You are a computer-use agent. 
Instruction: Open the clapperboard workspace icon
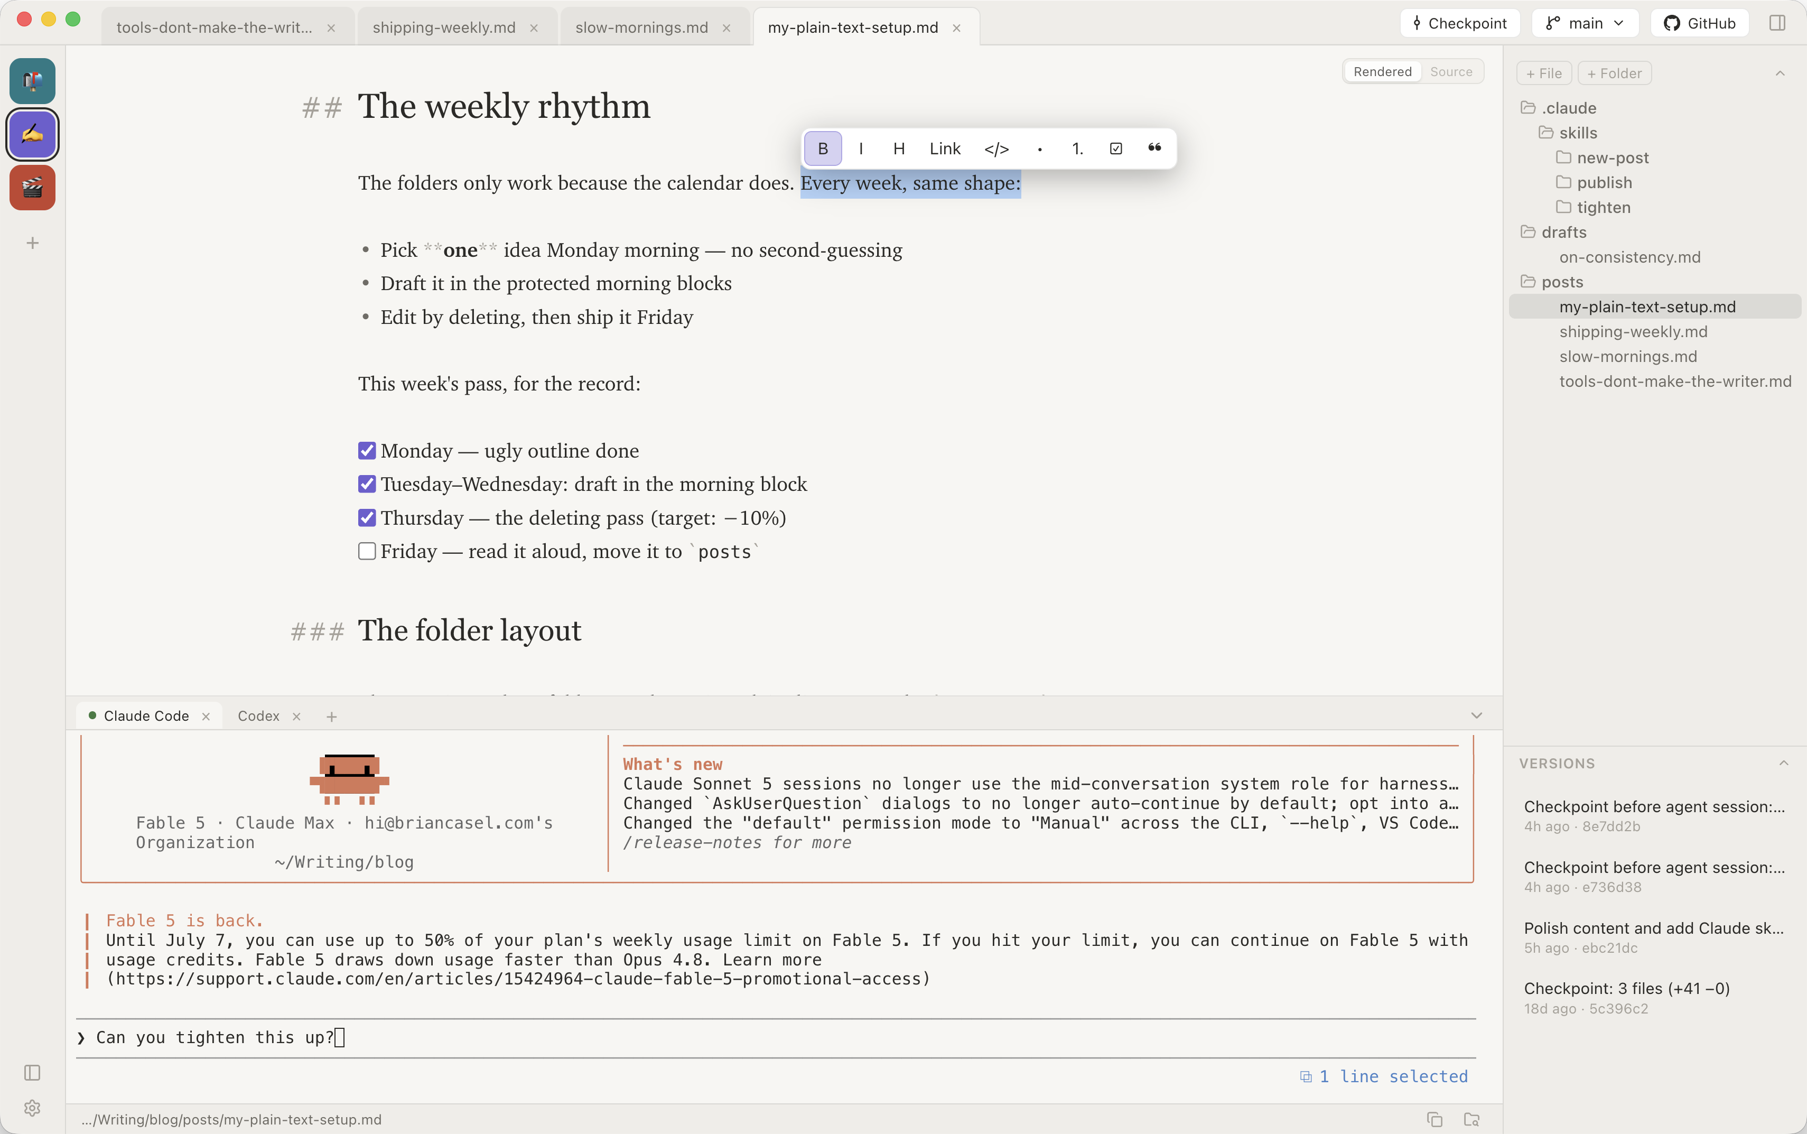tap(32, 188)
